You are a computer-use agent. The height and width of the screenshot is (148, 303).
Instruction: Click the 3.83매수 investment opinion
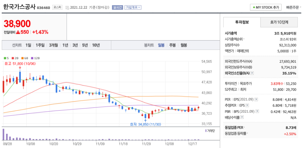277,84
